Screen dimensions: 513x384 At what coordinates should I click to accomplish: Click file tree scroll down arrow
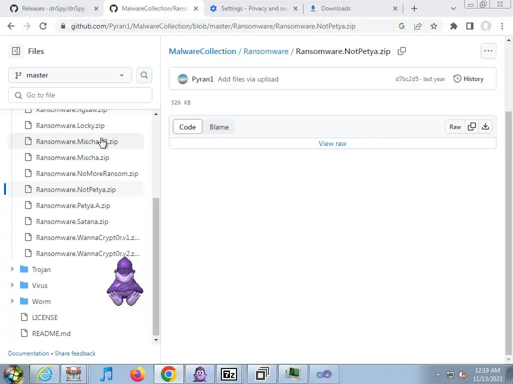(x=156, y=339)
